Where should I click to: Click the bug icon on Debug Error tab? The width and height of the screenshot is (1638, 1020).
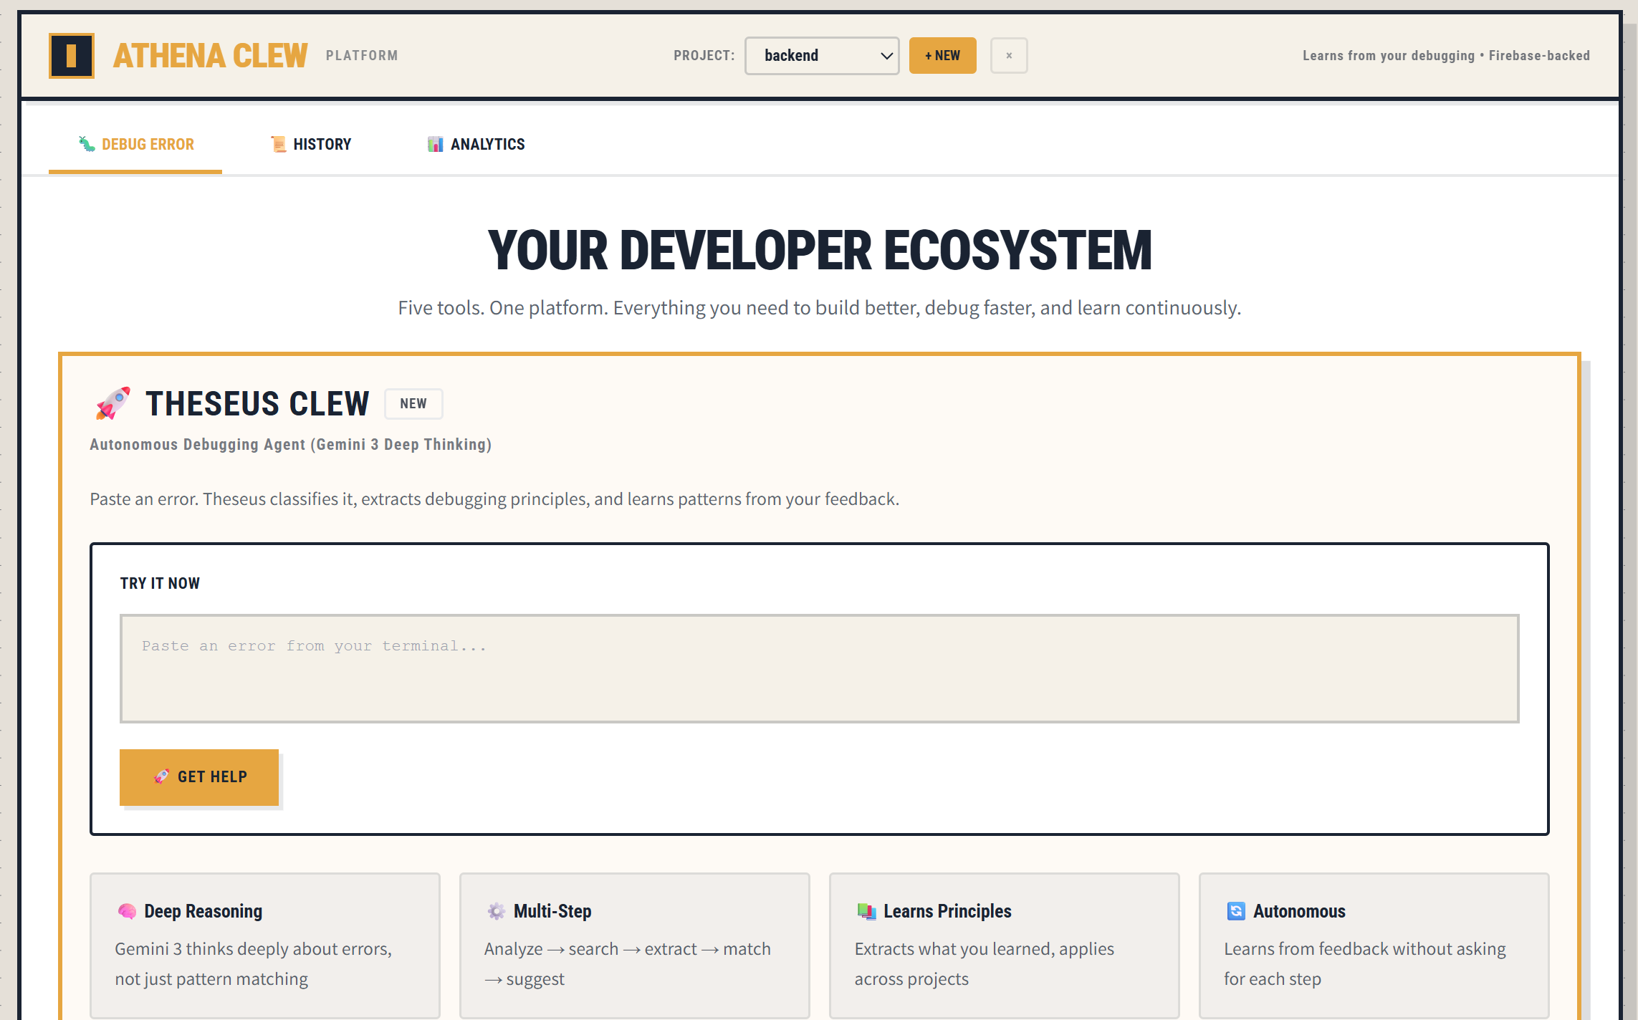pyautogui.click(x=87, y=144)
